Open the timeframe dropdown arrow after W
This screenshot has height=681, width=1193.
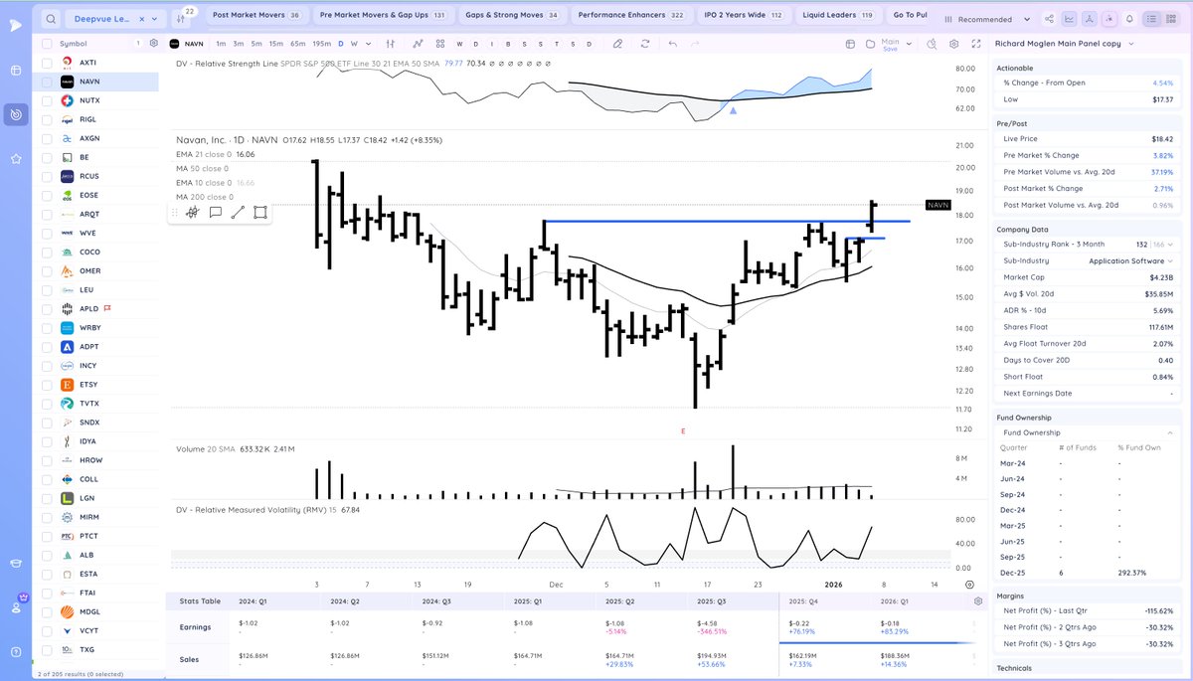click(x=368, y=44)
